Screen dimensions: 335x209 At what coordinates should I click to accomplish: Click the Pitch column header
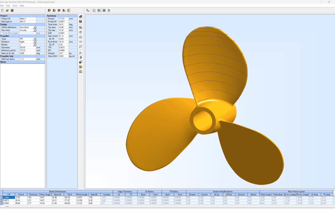(x=70, y=194)
